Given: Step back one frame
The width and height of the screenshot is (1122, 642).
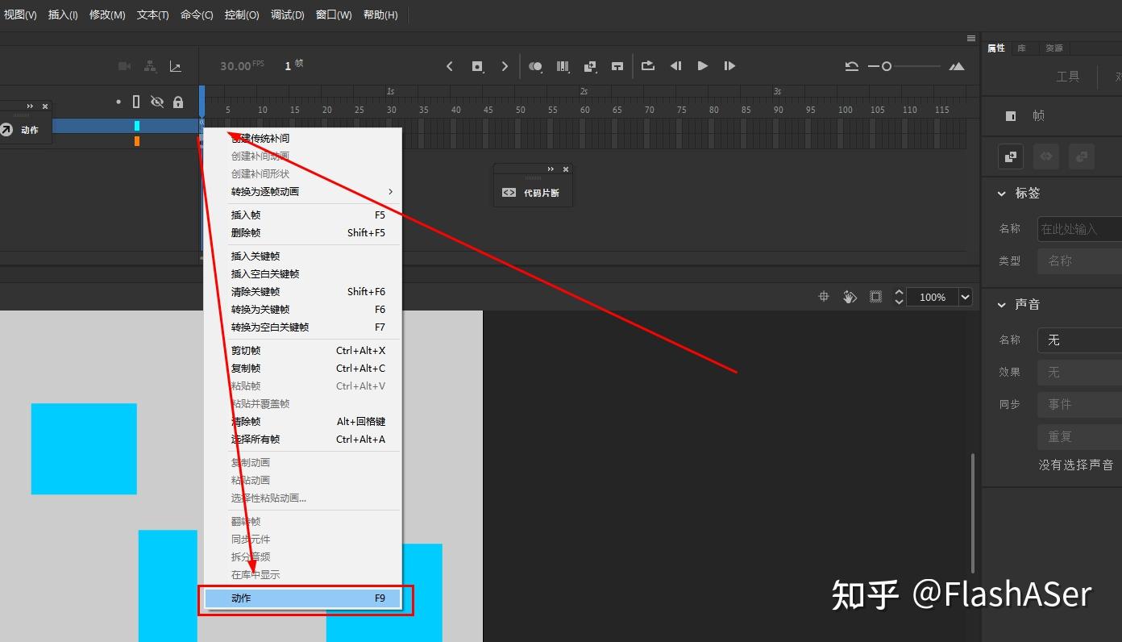Looking at the screenshot, I should pos(676,66).
